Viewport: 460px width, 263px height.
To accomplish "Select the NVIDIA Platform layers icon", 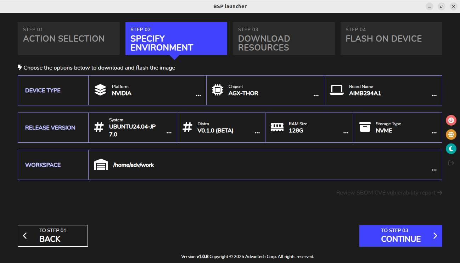I will click(x=100, y=90).
